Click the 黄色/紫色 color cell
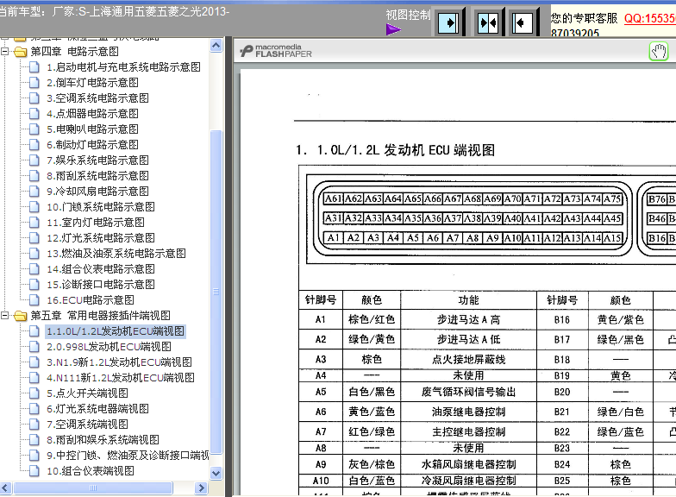Image resolution: width=676 pixels, height=497 pixels. pos(621,319)
